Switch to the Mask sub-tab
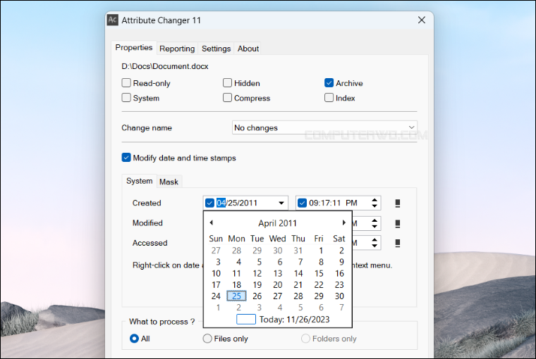Screen dimensions: 536x359 click(x=169, y=182)
